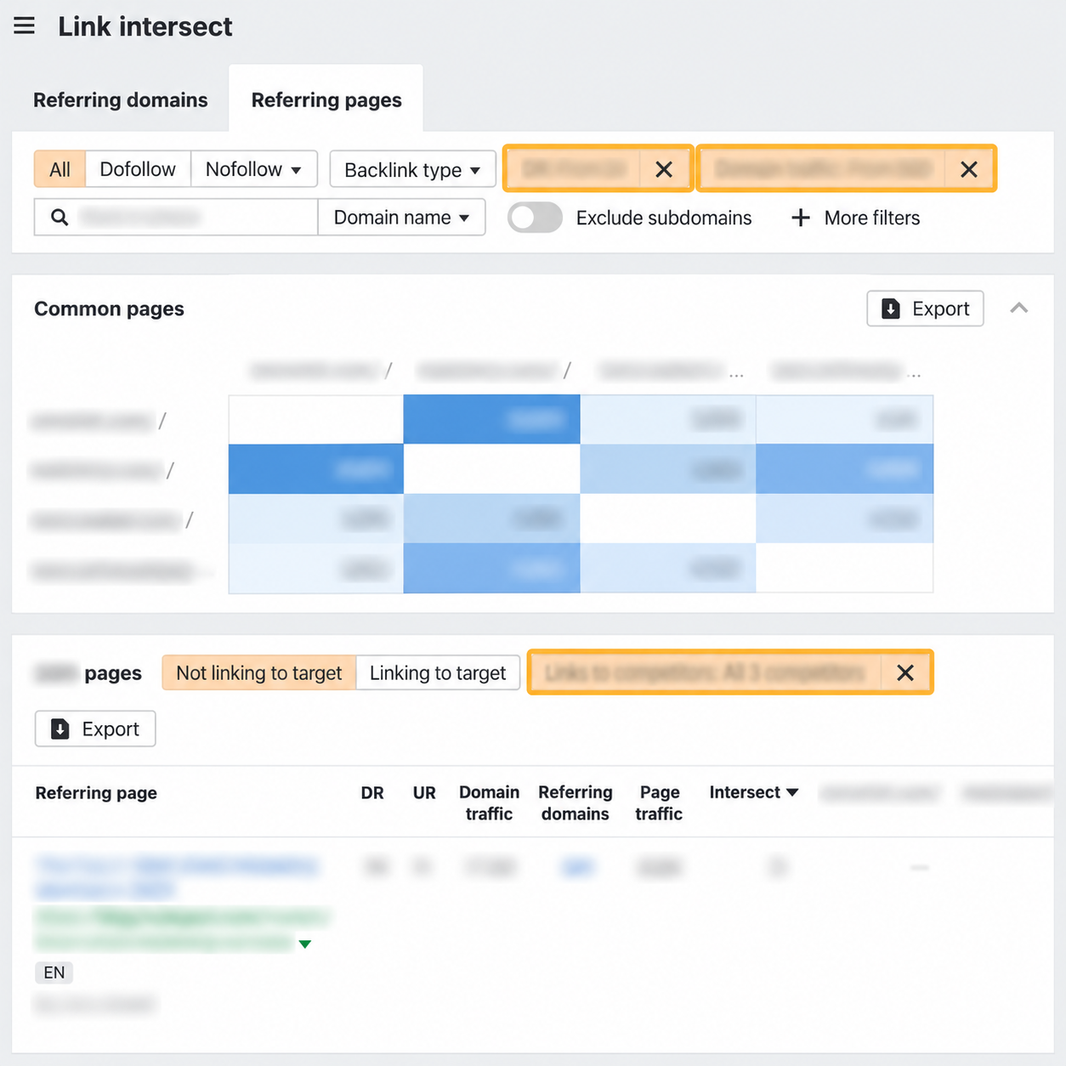
Task: Switch to Referring domains tab
Action: [121, 100]
